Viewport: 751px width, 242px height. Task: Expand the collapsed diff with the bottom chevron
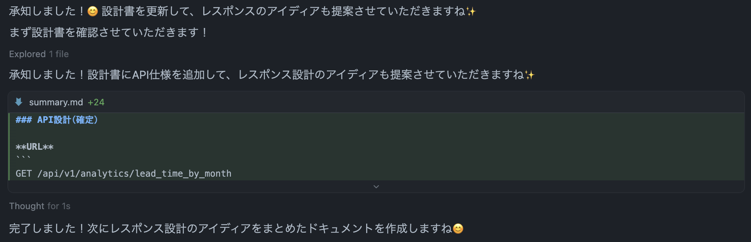coord(376,186)
